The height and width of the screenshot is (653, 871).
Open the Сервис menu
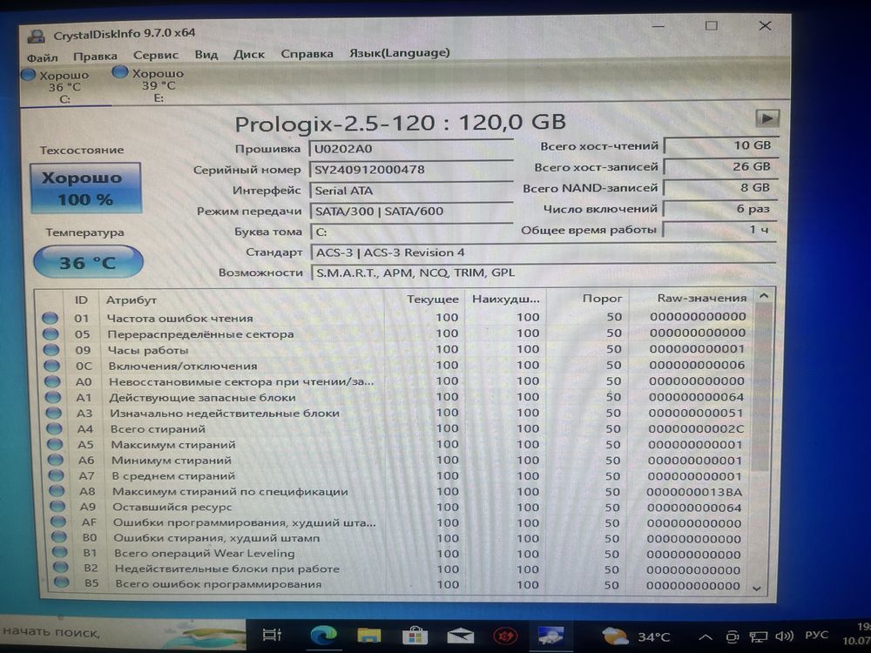tap(156, 55)
